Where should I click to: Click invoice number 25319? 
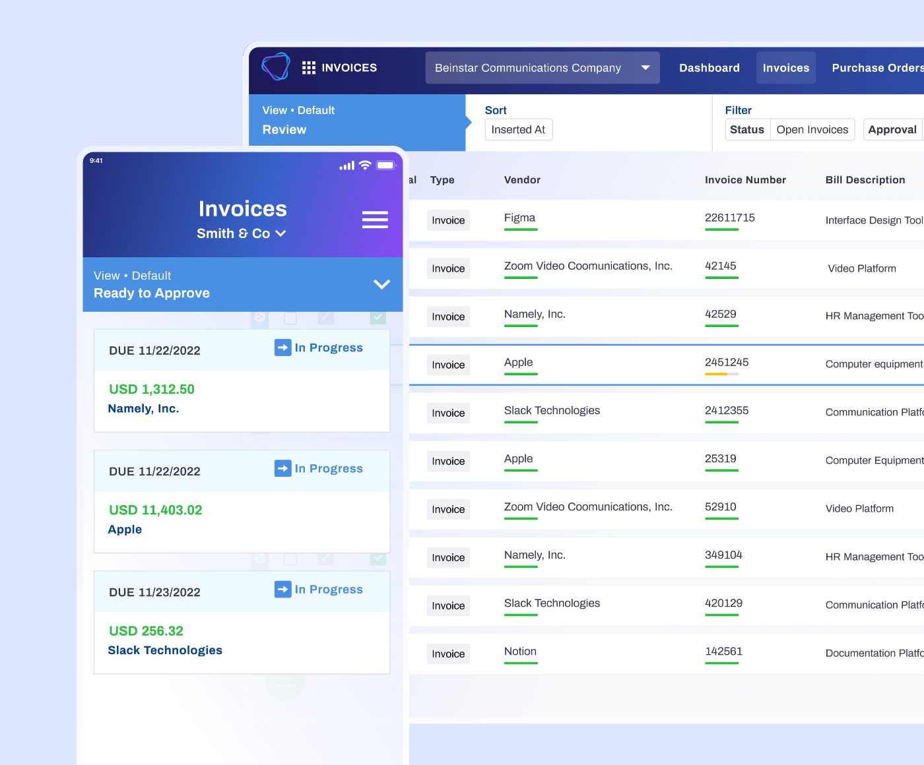click(721, 458)
